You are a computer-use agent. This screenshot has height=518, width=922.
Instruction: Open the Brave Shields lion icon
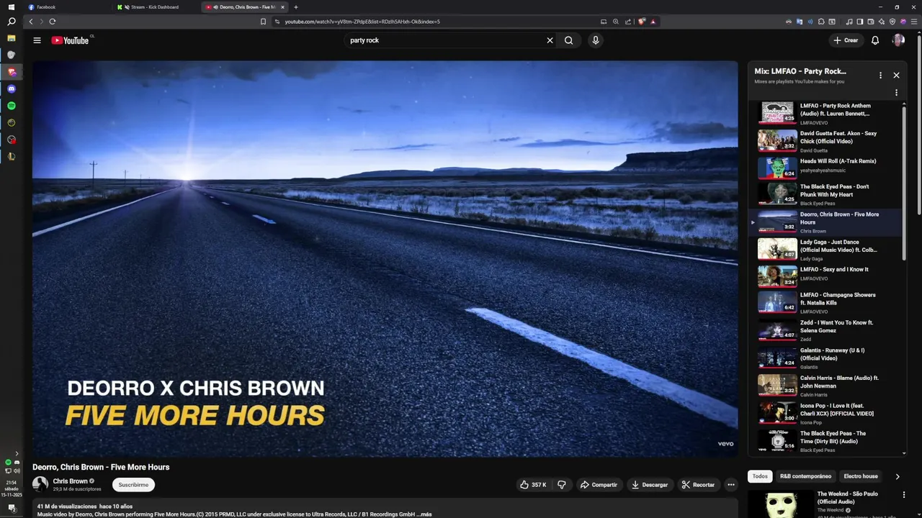click(x=641, y=22)
